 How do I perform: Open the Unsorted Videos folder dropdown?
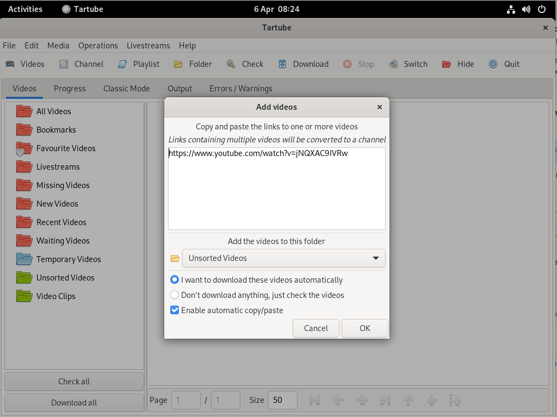coord(283,258)
